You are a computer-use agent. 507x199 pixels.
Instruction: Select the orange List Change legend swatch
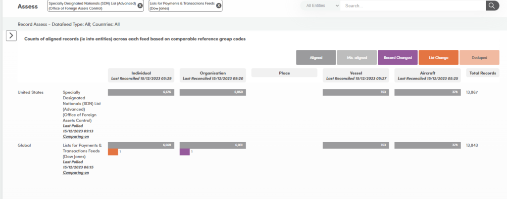click(x=438, y=58)
